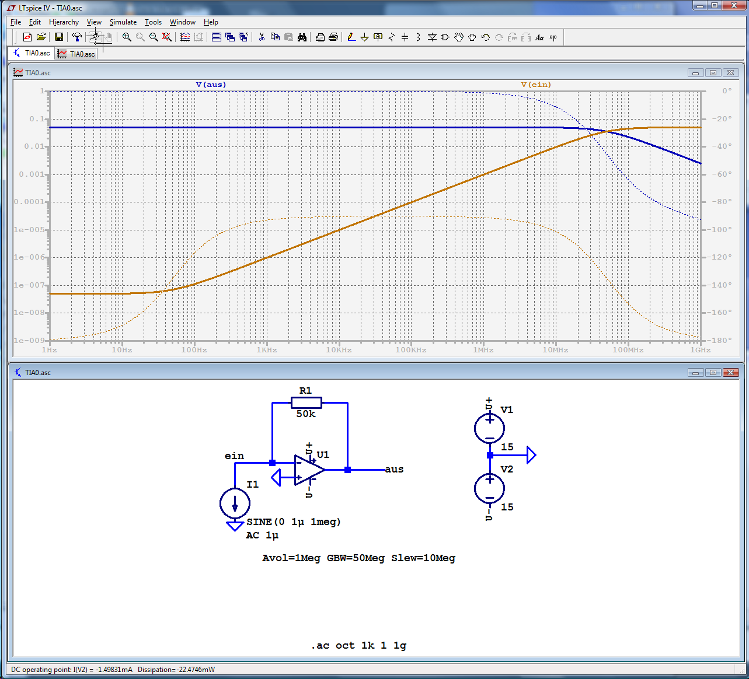Place a Ground symbol tool
Screen dimensions: 749x679
tap(364, 37)
